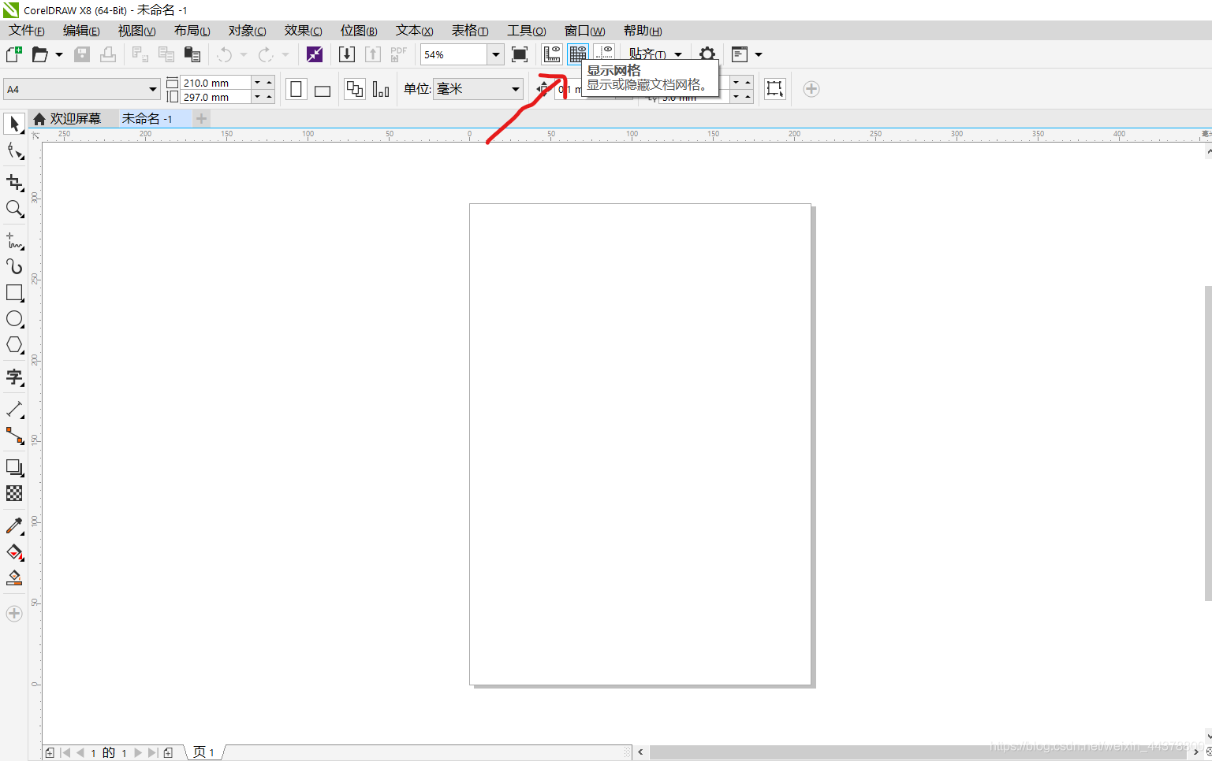Screen dimensions: 1212x761
Task: Increase the page width stepper
Action: (x=269, y=82)
